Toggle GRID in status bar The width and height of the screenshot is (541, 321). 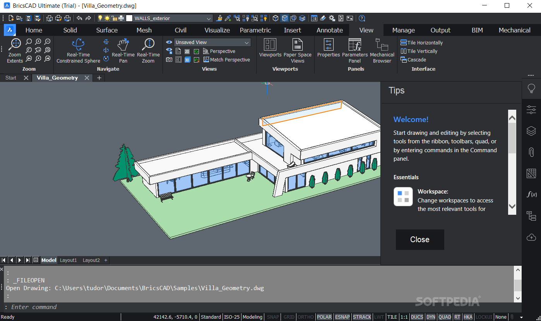(289, 317)
